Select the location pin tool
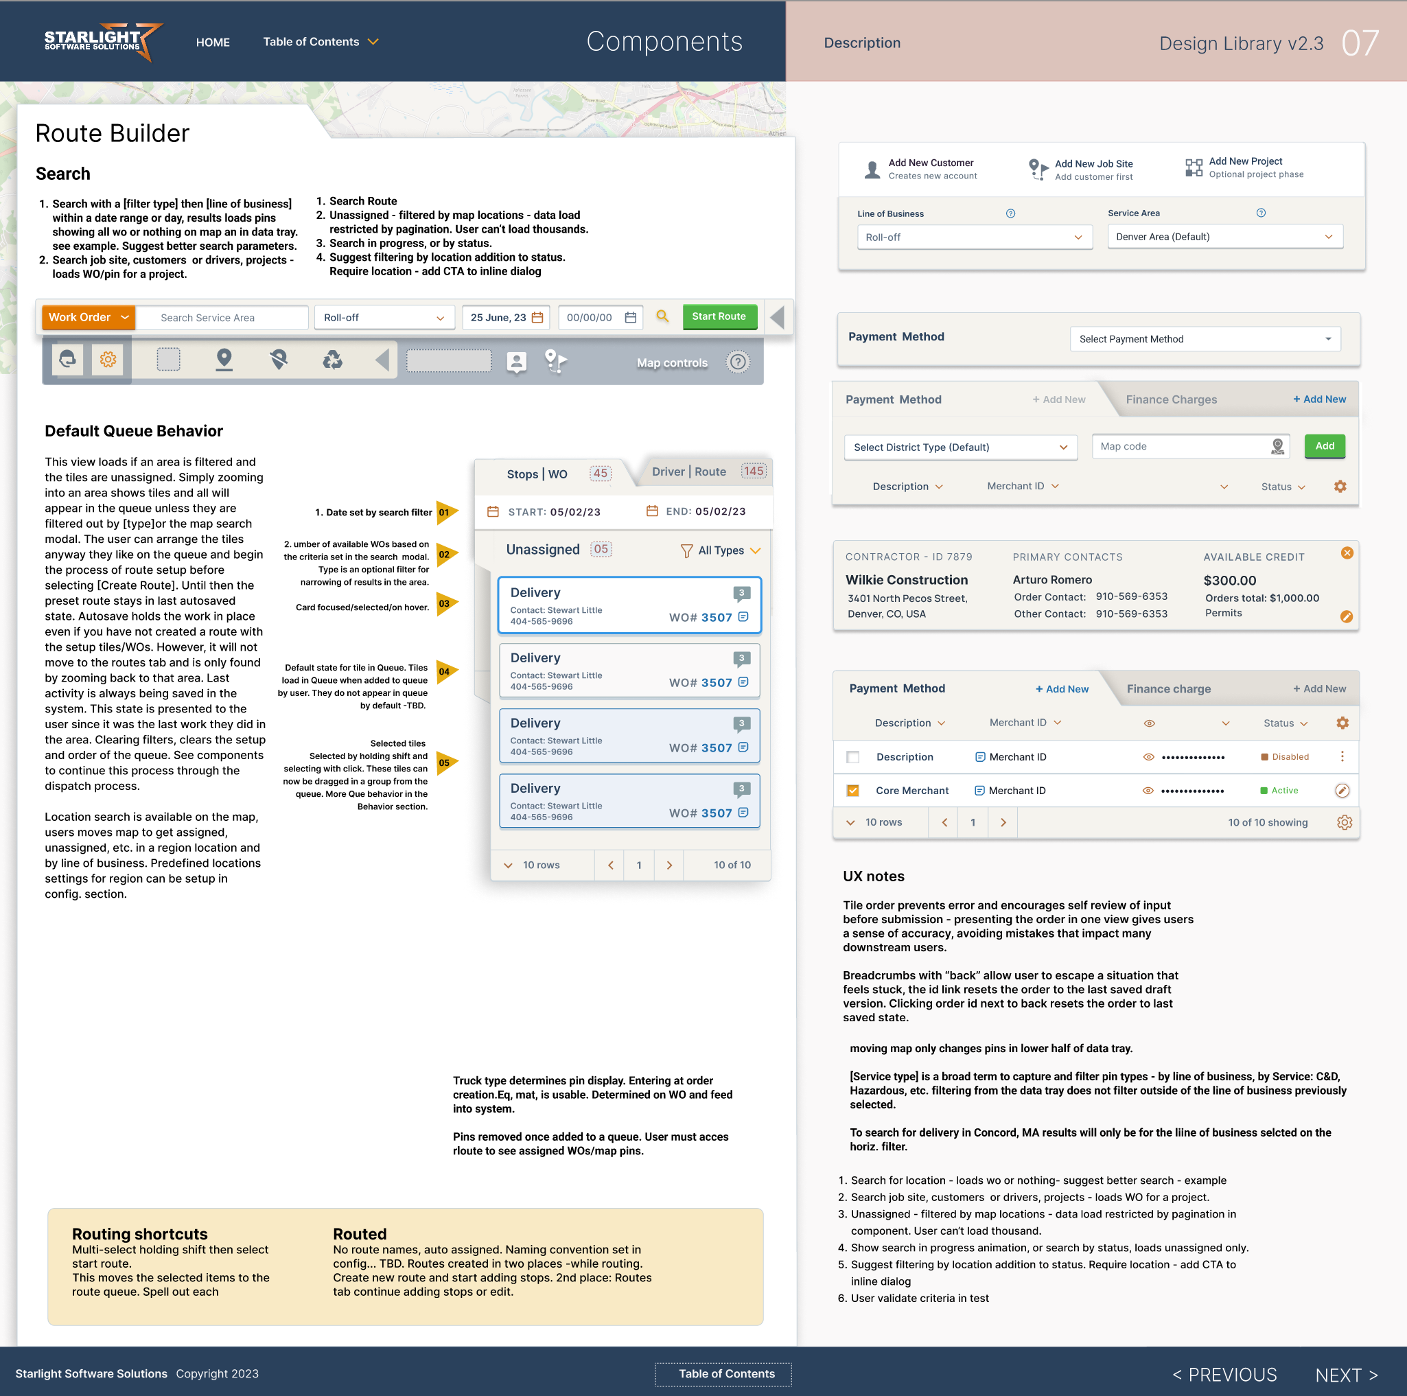1407x1396 pixels. pos(224,359)
